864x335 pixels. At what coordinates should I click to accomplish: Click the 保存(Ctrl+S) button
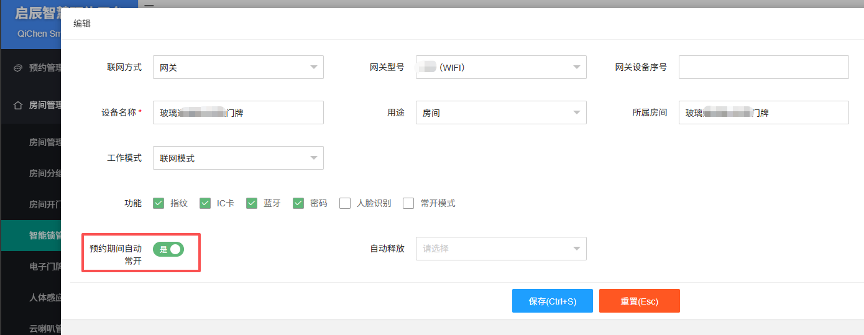(553, 301)
